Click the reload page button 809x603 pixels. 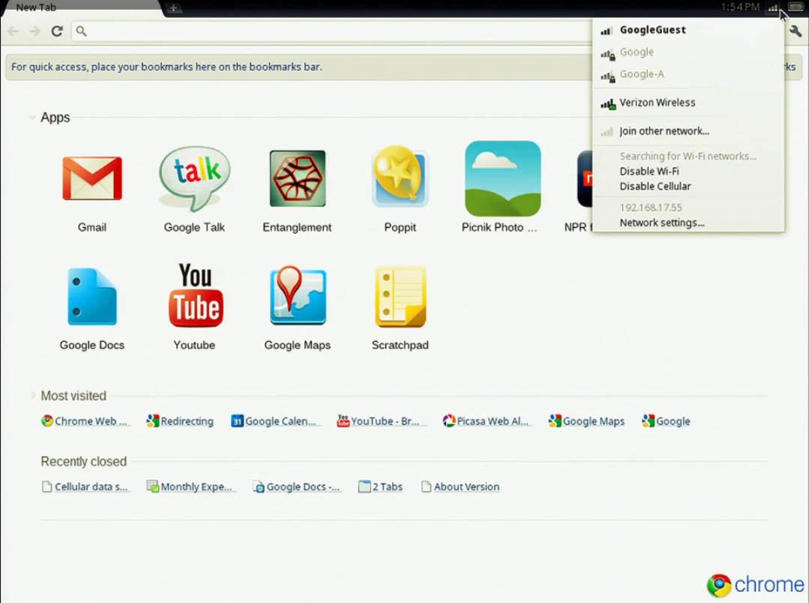tap(57, 31)
